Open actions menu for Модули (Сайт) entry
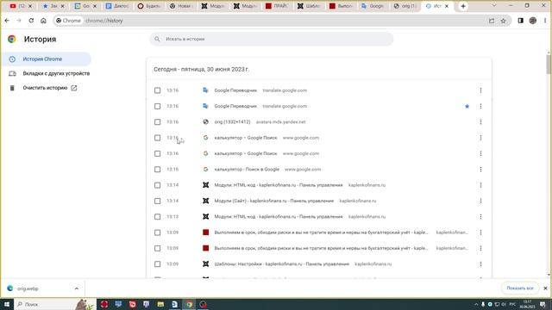 click(480, 201)
